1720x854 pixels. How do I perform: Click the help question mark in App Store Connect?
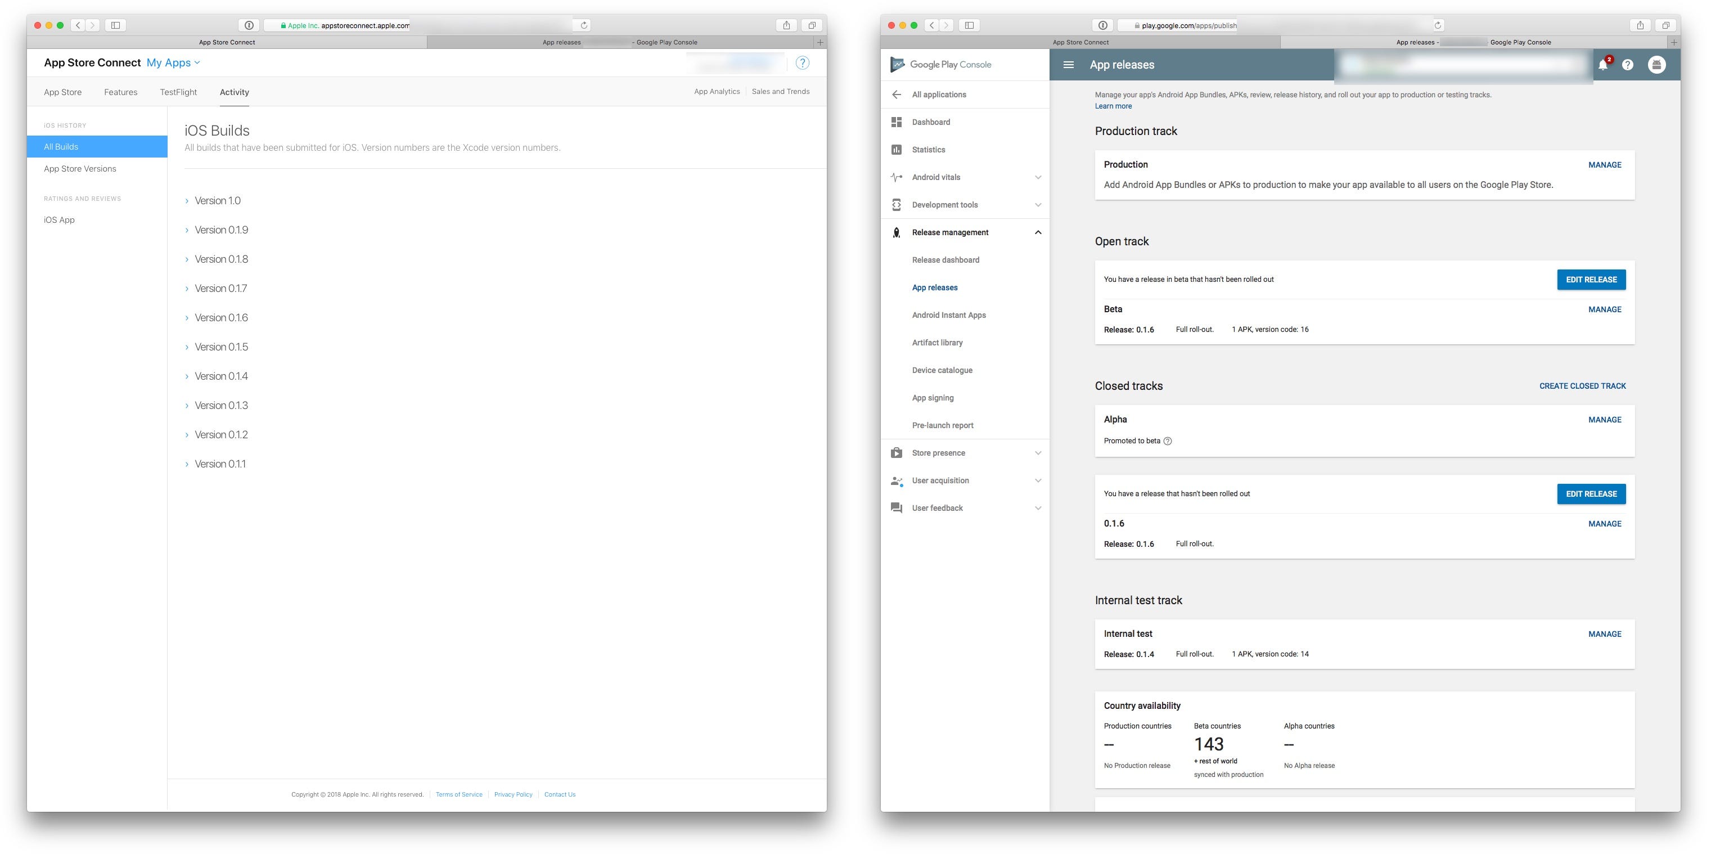point(802,63)
